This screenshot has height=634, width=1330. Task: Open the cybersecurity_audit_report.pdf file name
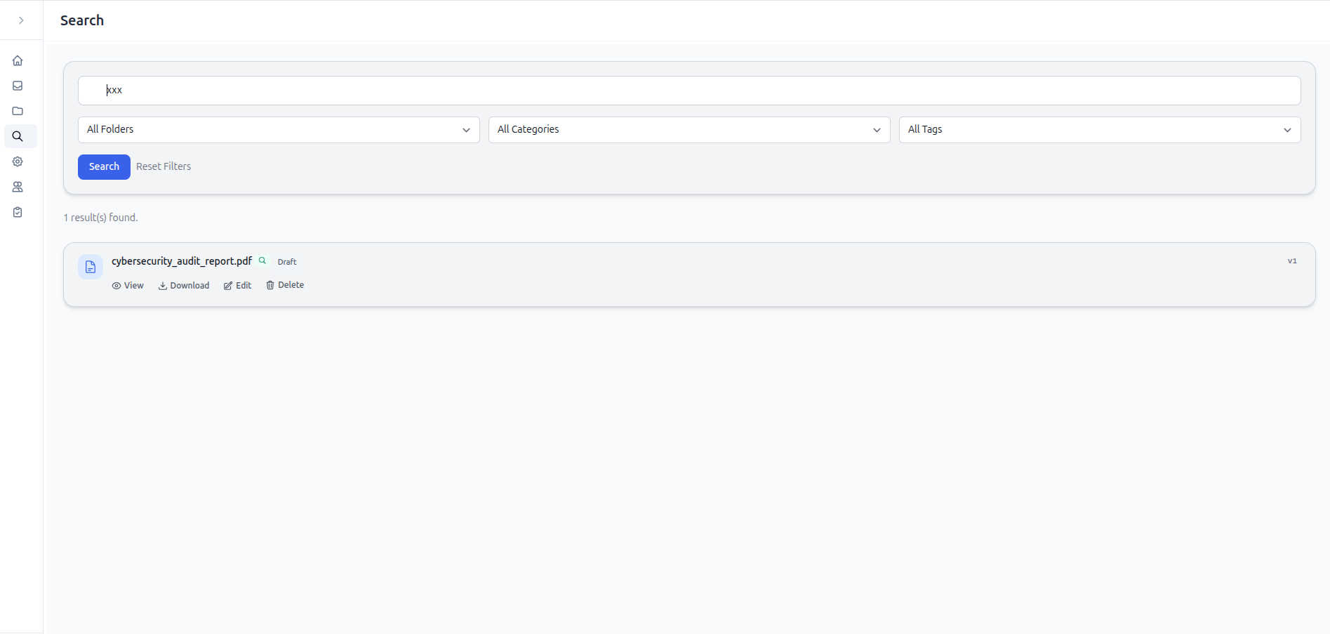181,261
